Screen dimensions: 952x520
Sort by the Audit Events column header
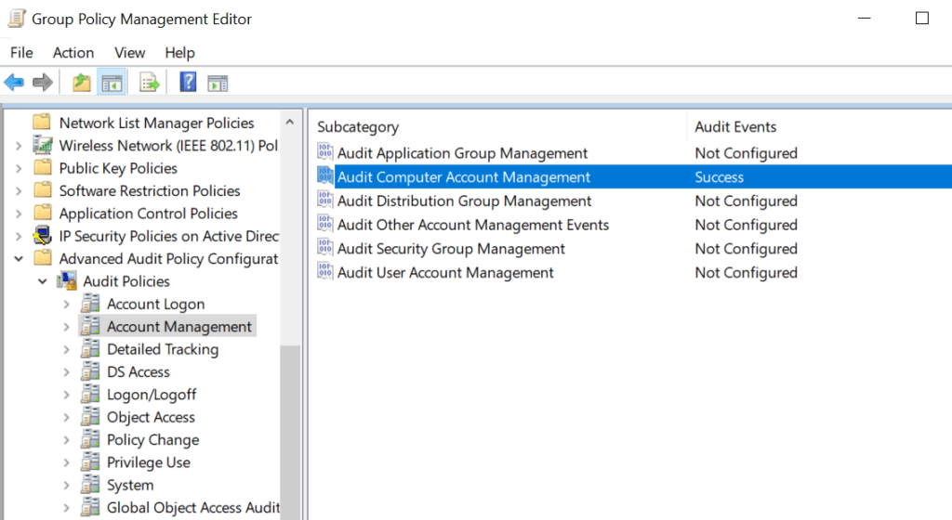735,127
